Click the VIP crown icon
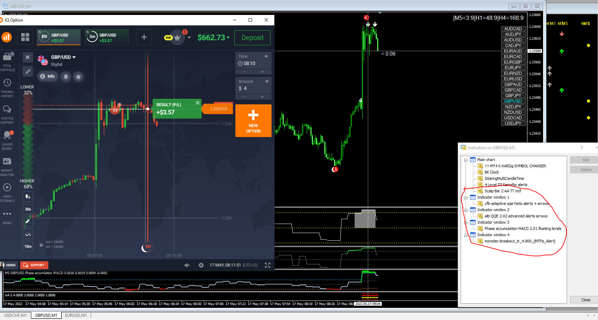 tap(177, 37)
